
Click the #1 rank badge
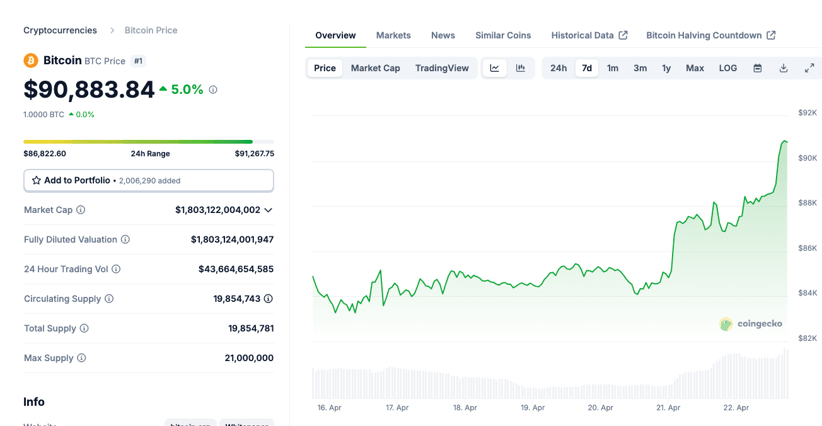point(139,61)
